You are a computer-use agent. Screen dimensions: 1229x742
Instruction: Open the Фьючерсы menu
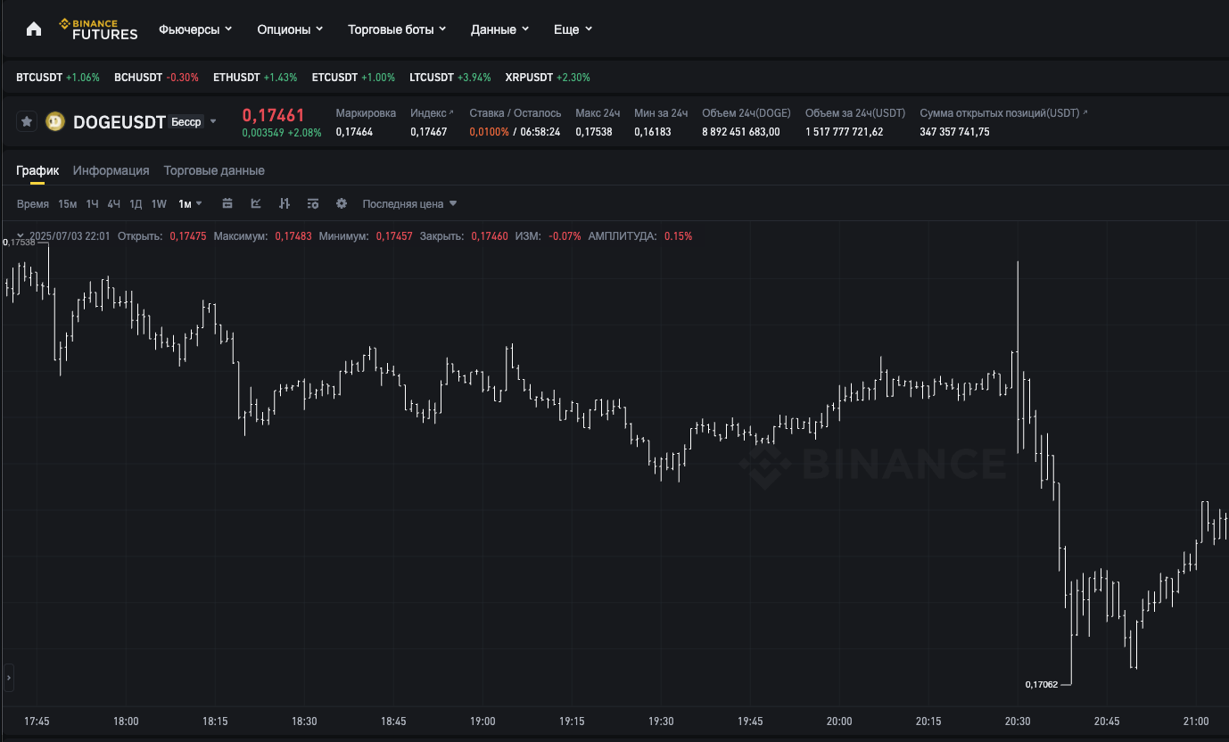(195, 29)
